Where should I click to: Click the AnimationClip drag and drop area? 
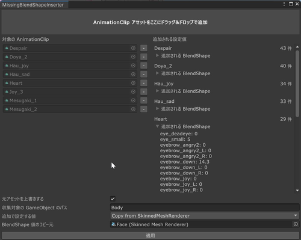[x=150, y=22]
